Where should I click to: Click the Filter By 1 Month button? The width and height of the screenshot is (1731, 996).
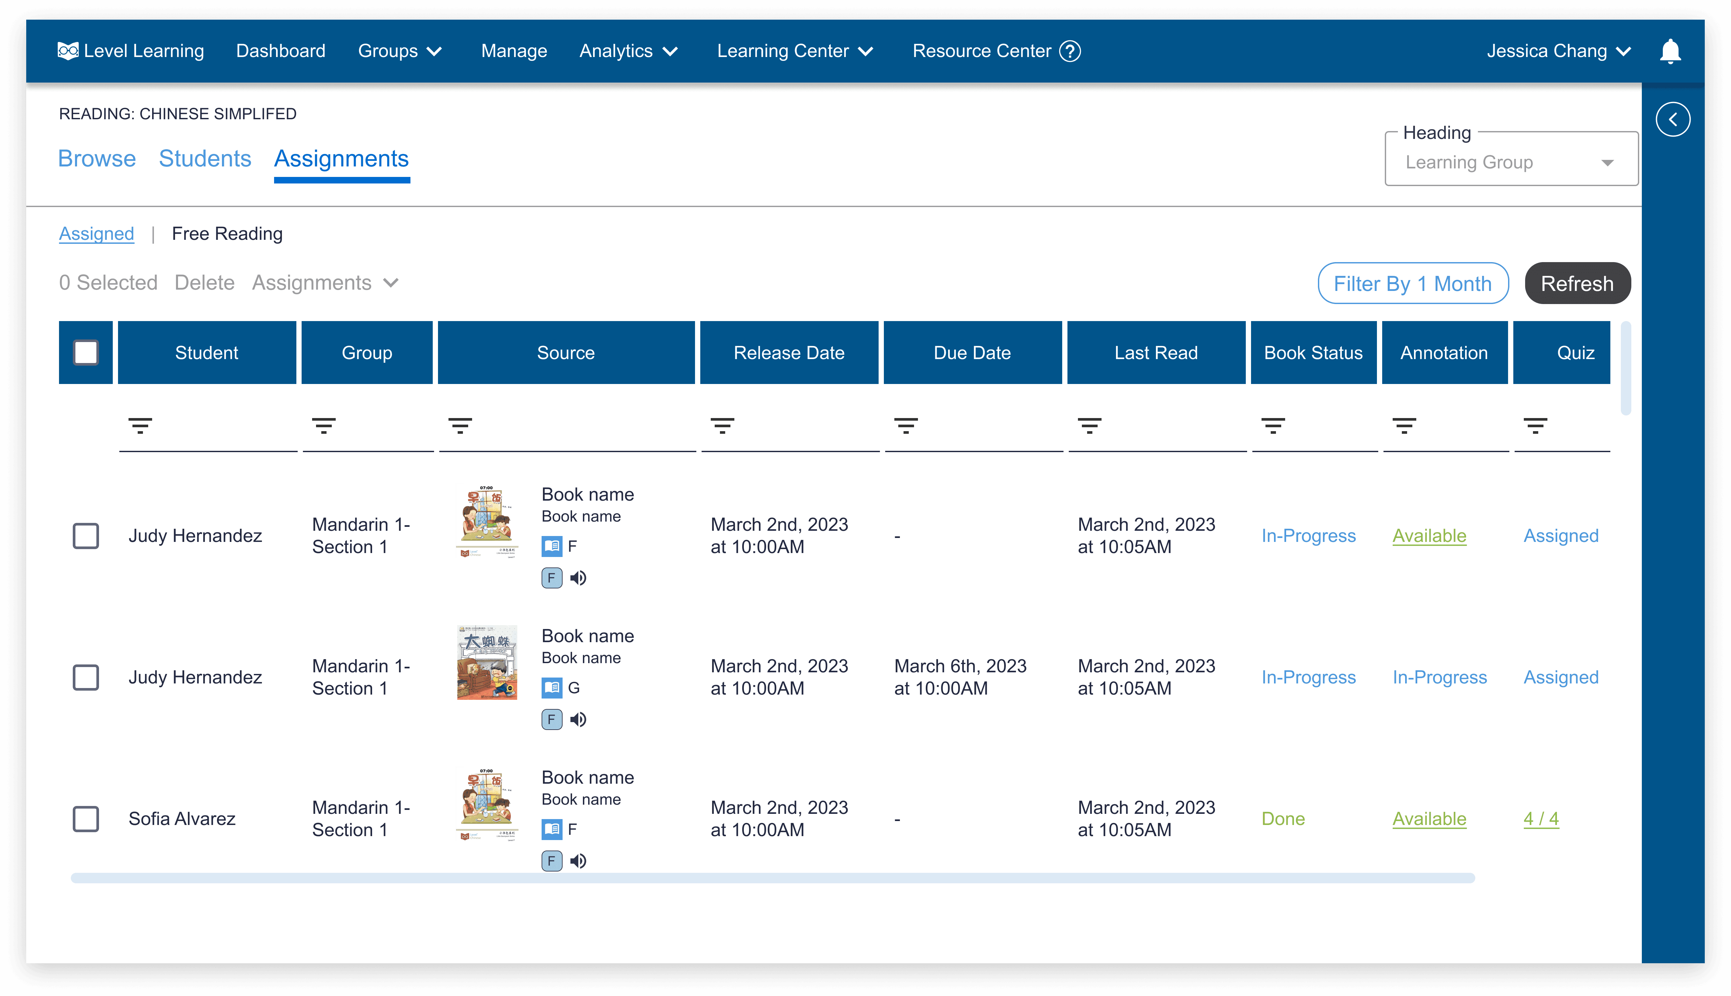(1413, 283)
